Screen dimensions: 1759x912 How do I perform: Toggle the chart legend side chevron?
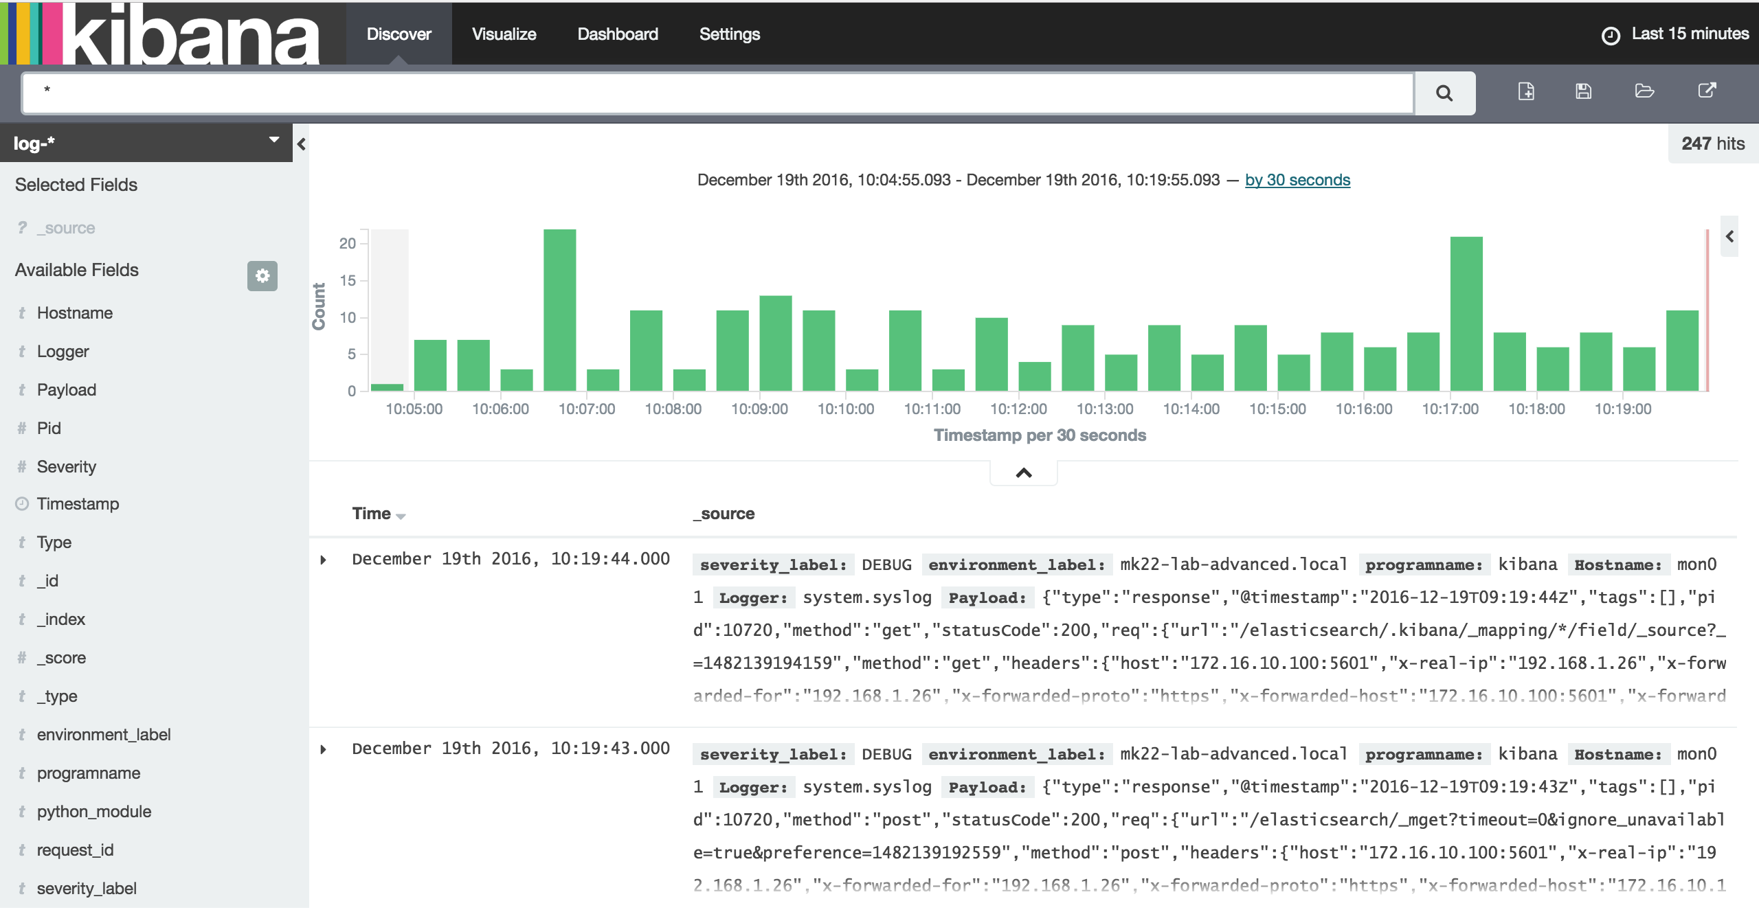pyautogui.click(x=1729, y=236)
